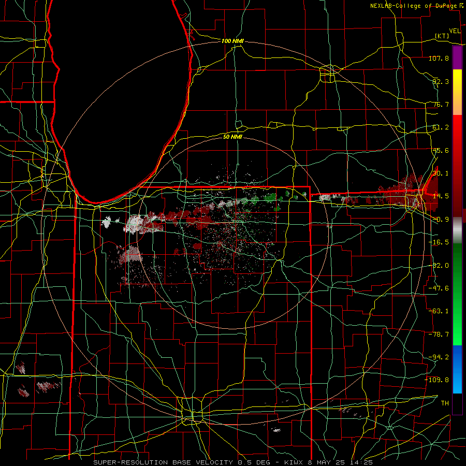Click the purple segment of the color bar

coord(457,57)
